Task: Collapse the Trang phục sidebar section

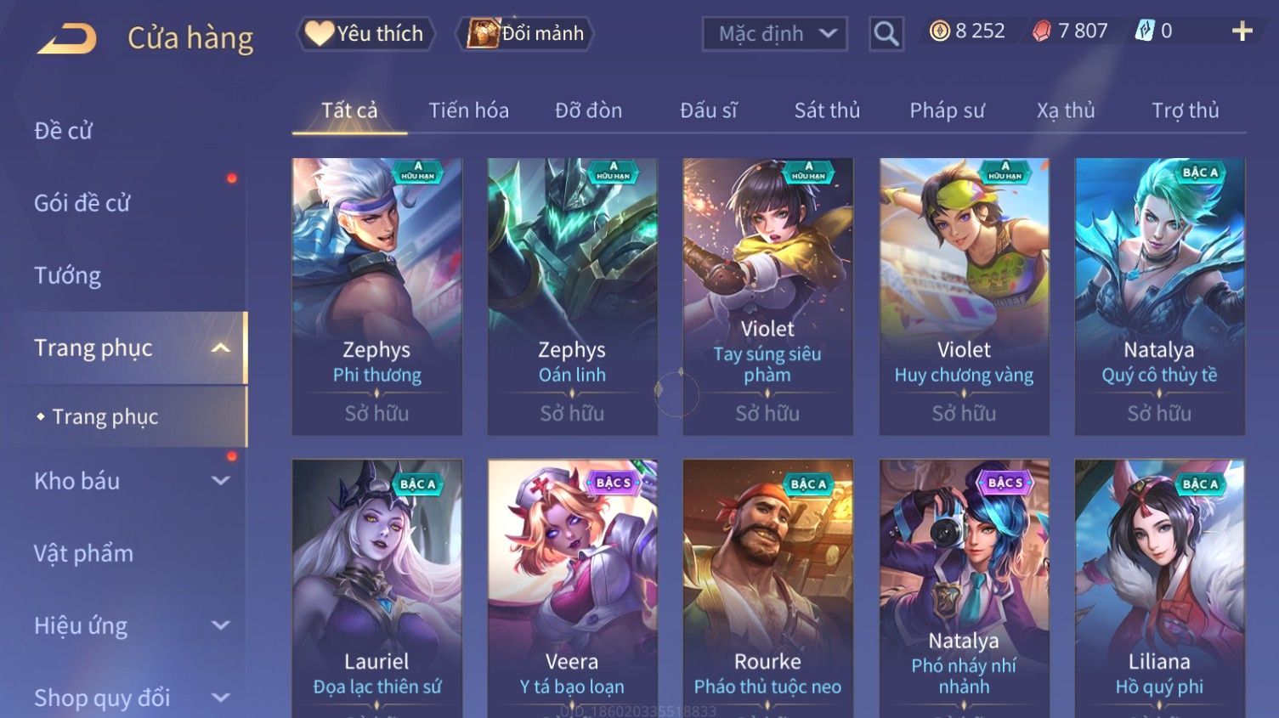Action: pyautogui.click(x=220, y=348)
